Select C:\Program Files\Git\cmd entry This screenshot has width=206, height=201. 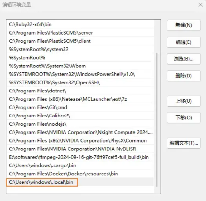80,107
